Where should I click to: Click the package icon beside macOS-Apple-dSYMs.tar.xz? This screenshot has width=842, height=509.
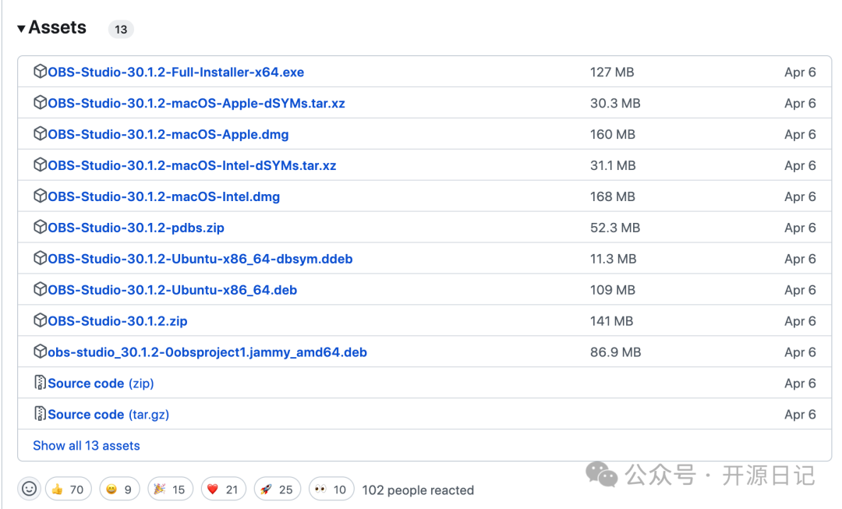click(x=41, y=102)
